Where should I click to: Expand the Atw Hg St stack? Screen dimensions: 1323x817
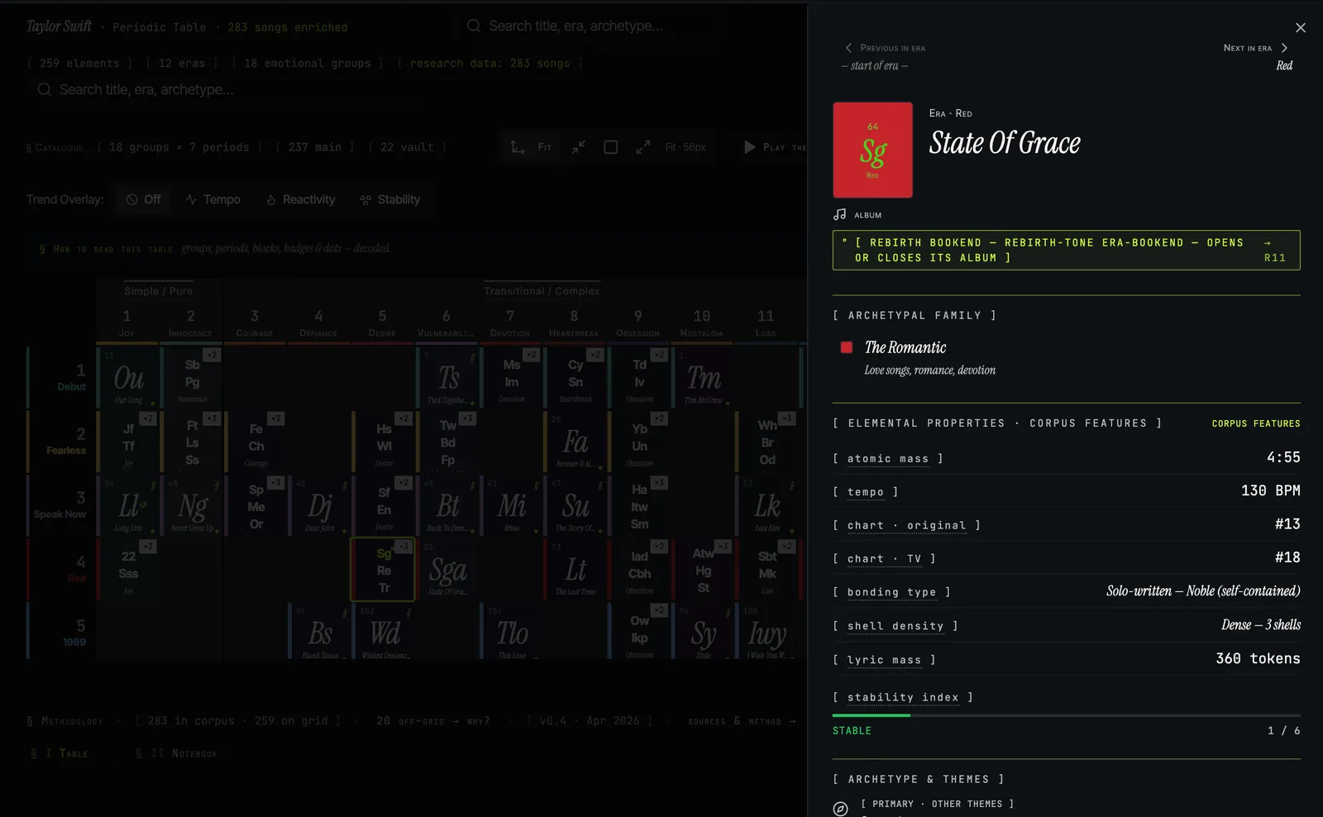(x=704, y=570)
